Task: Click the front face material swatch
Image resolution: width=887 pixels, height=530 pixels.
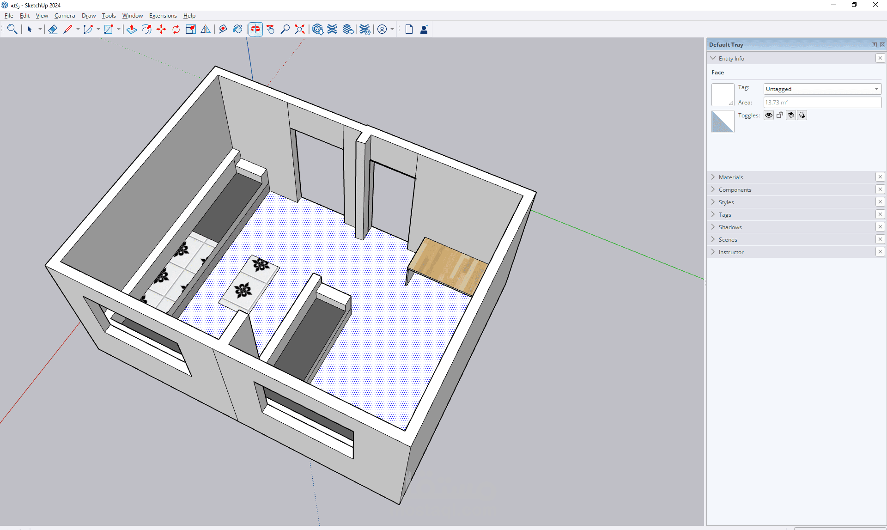Action: (723, 95)
